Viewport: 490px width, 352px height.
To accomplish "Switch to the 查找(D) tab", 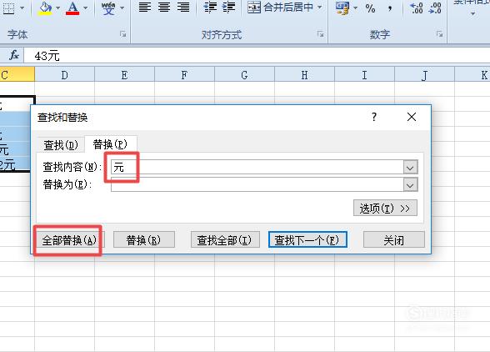I will pyautogui.click(x=61, y=145).
